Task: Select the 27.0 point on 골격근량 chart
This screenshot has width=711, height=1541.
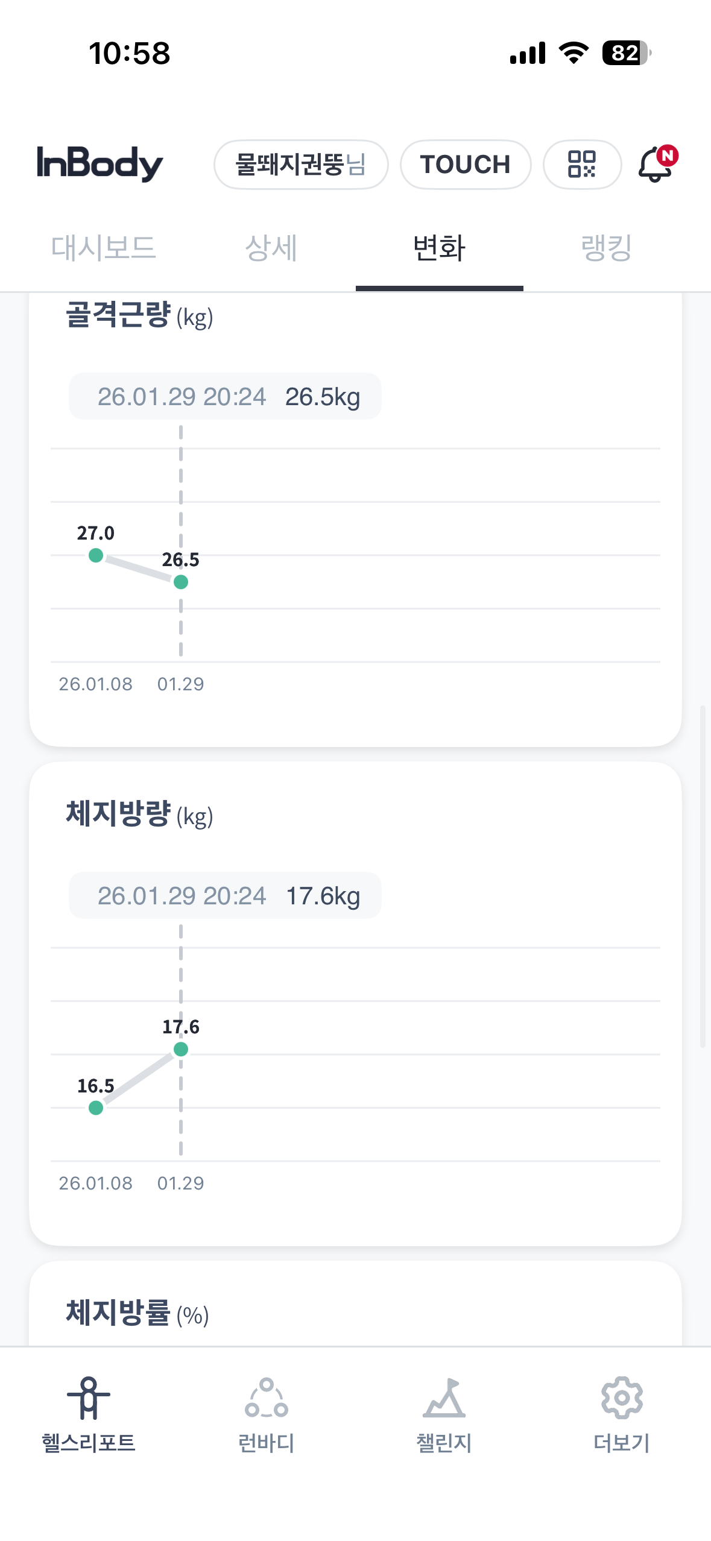Action: click(x=96, y=555)
